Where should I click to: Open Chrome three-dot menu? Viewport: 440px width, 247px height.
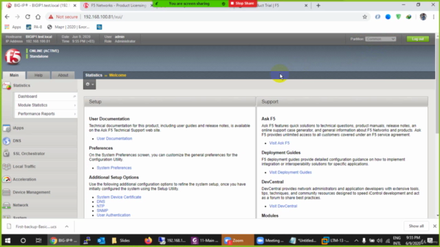(434, 16)
